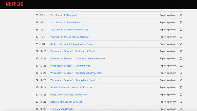Report a problem for Glass Onion
The image size is (197, 111).
click(x=168, y=95)
